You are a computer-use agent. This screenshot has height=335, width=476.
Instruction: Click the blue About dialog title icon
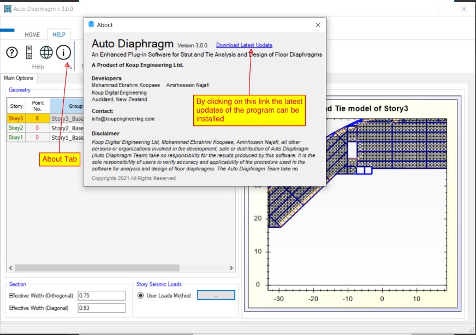coord(91,25)
